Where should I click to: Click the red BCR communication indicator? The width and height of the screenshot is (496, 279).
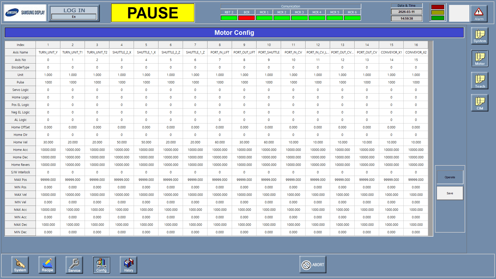point(246,18)
